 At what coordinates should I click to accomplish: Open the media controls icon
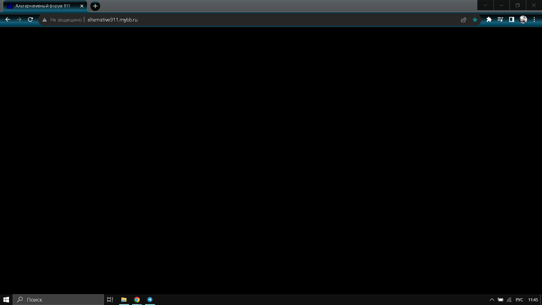[500, 19]
